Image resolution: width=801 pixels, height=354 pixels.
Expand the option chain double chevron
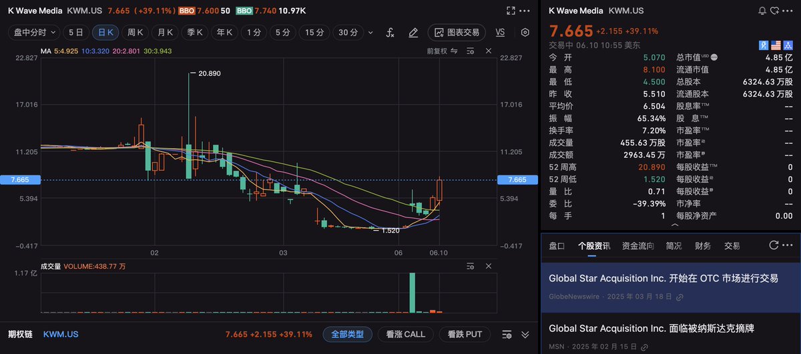[525, 334]
